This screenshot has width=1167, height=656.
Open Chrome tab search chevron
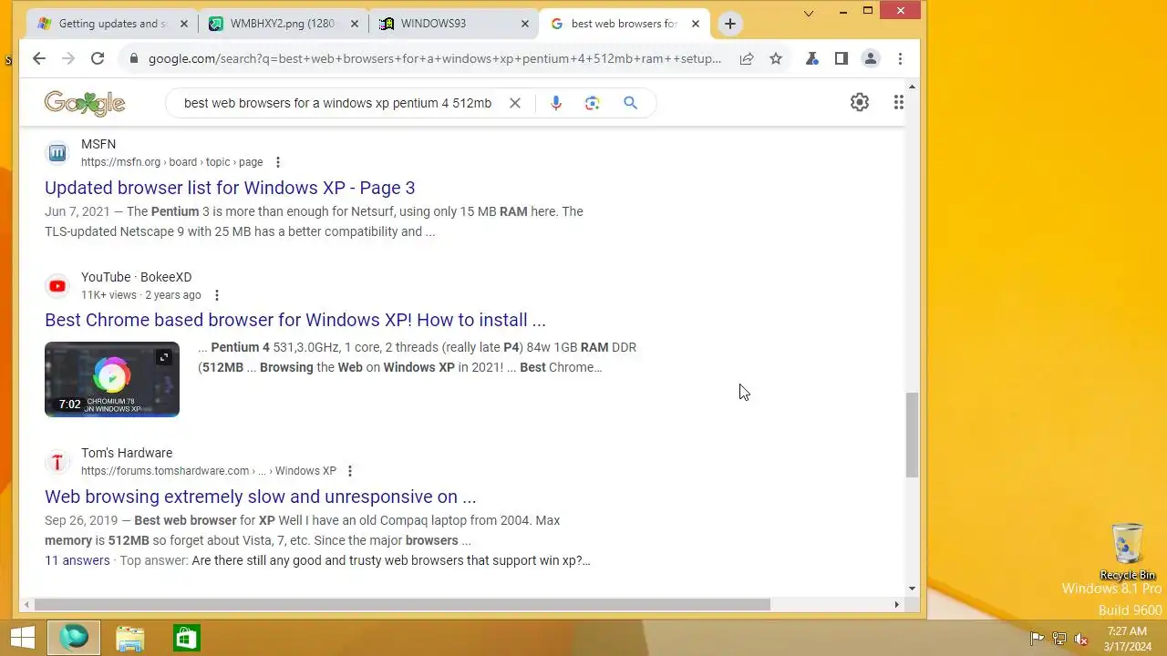click(809, 12)
